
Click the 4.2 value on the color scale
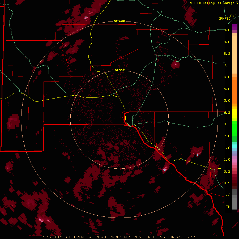coord(227,113)
